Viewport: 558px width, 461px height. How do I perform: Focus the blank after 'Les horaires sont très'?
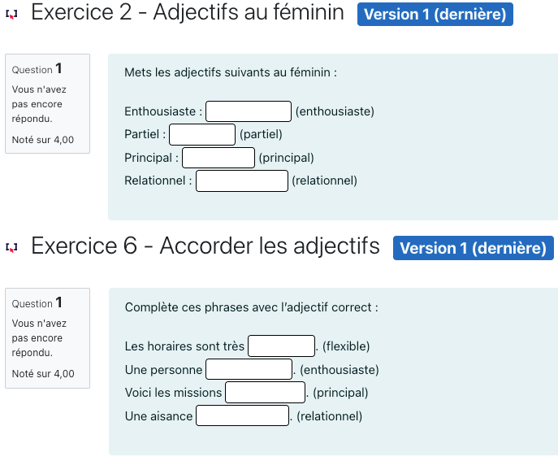point(281,346)
